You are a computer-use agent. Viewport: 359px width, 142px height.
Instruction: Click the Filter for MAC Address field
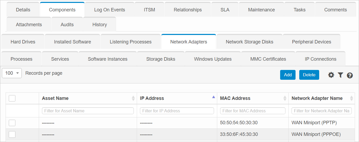(x=253, y=111)
